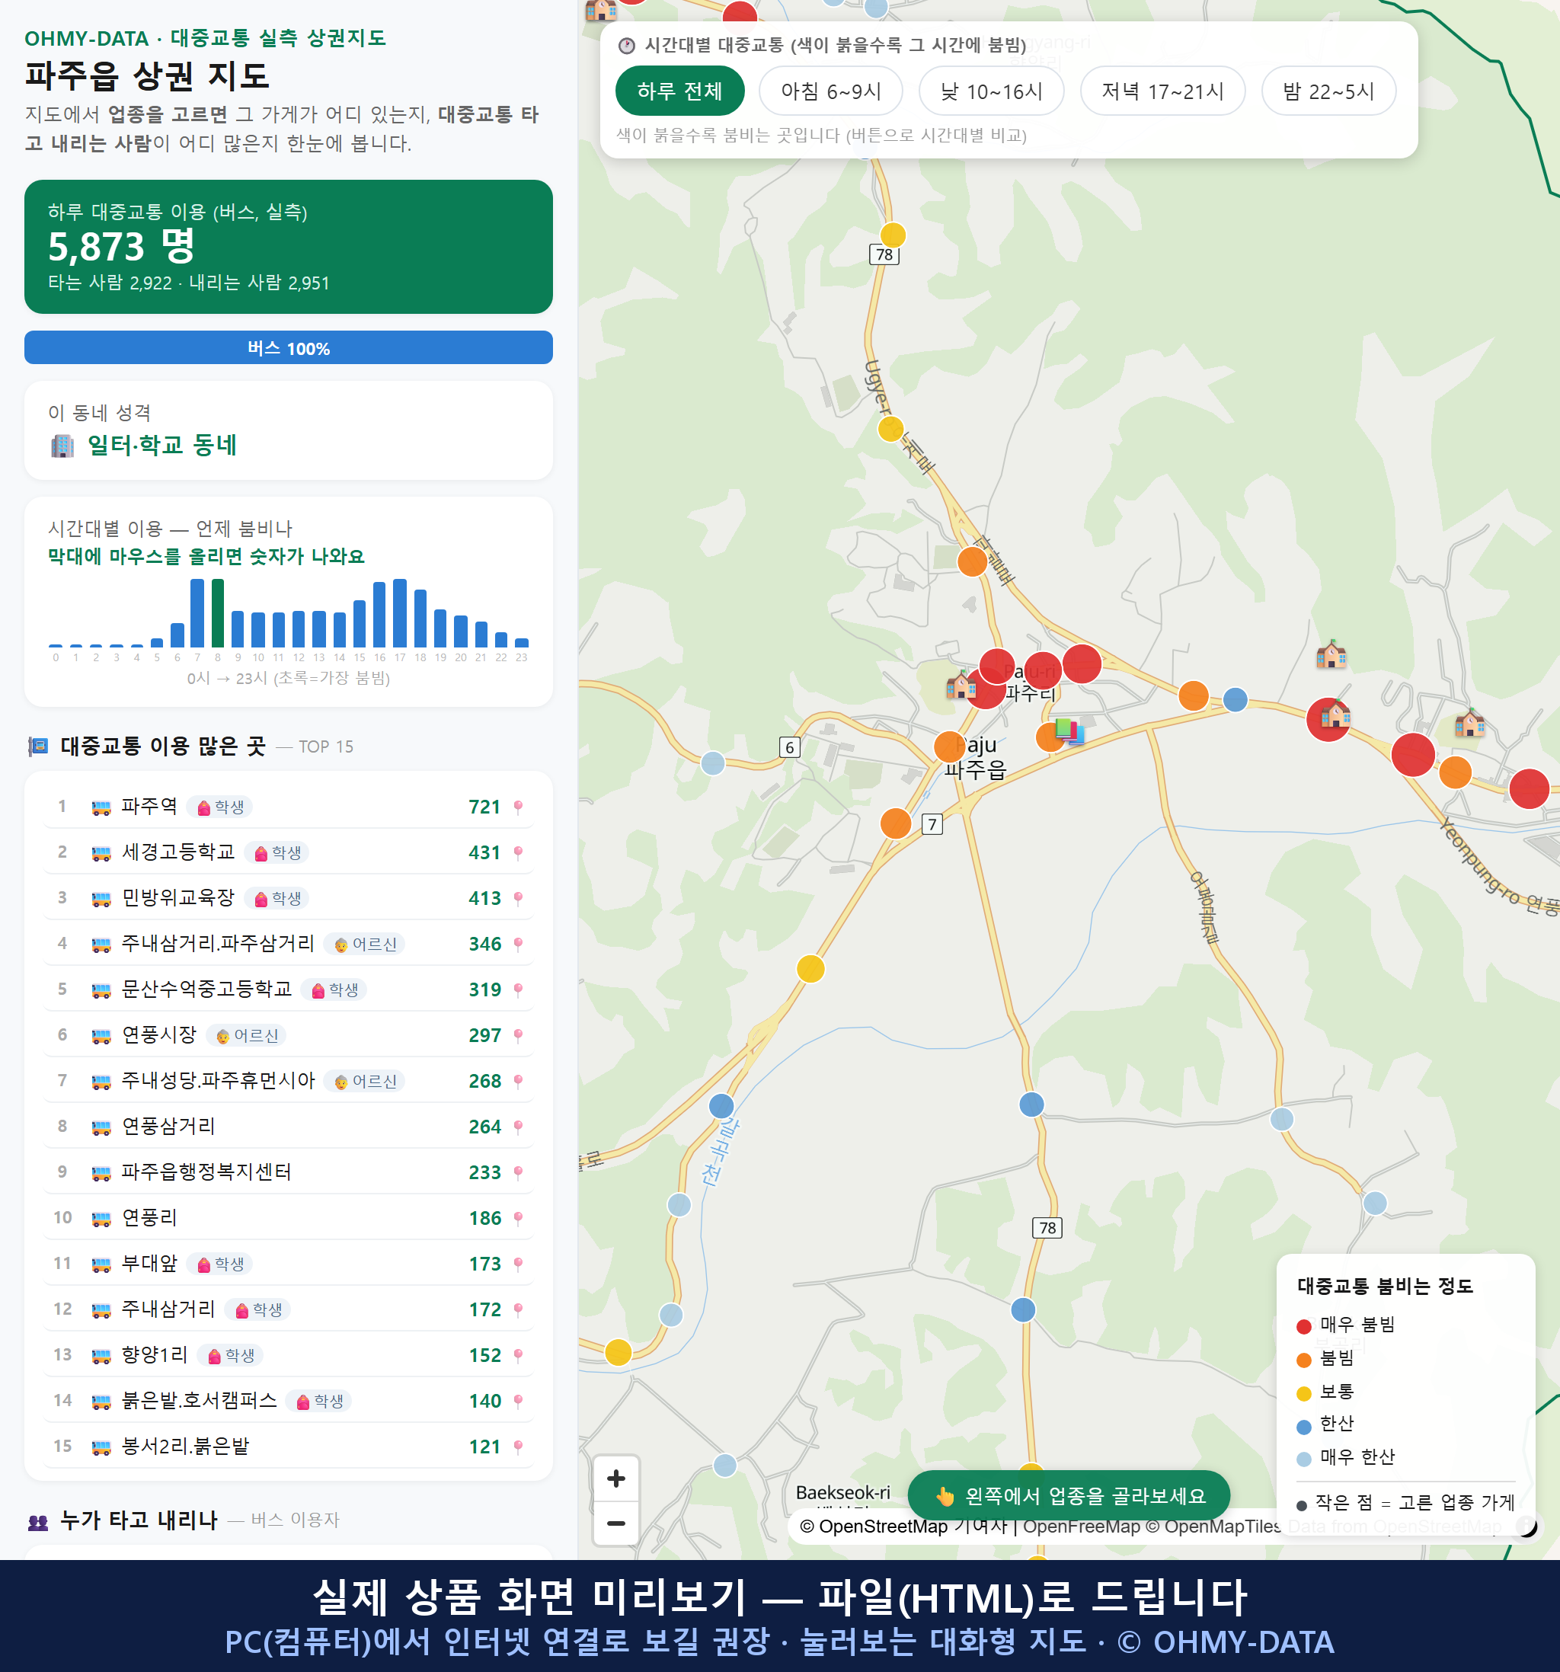Locate 연풍삼거리 via its pin icon

[x=518, y=1127]
